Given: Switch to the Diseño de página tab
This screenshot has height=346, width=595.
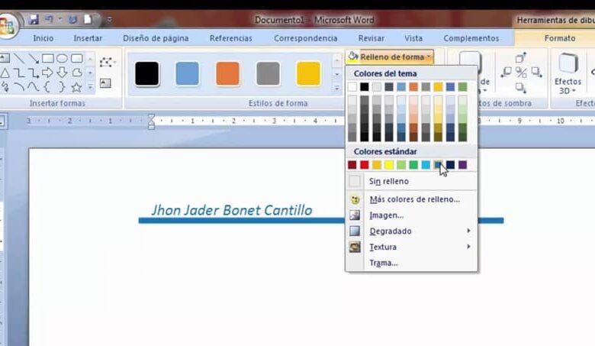Looking at the screenshot, I should click(x=156, y=38).
